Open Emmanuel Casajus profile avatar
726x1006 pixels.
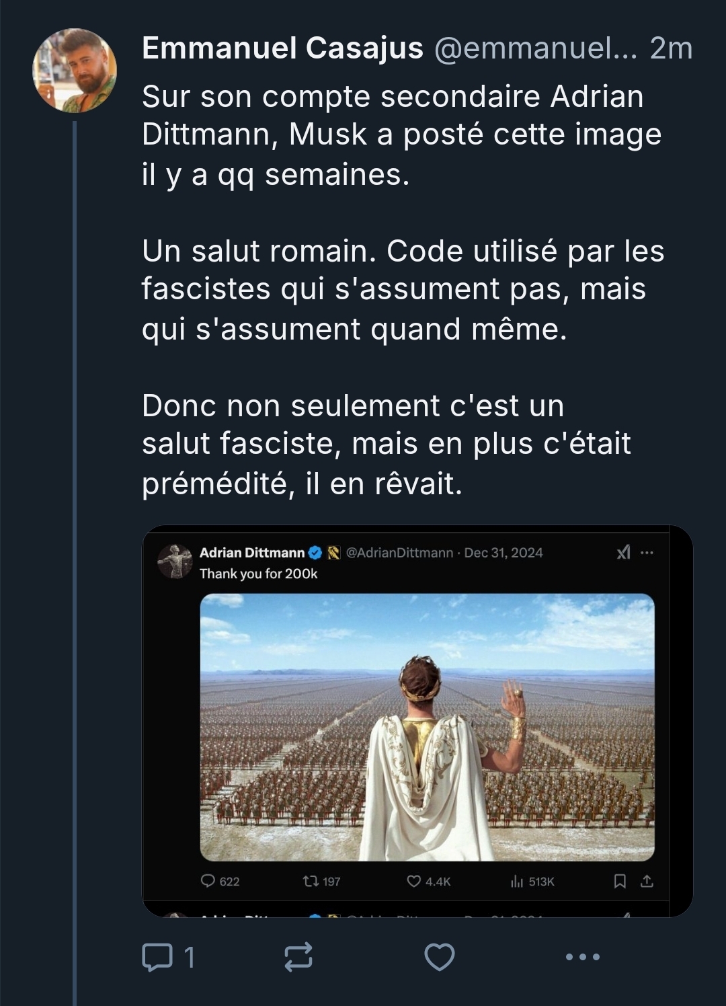coord(75,70)
